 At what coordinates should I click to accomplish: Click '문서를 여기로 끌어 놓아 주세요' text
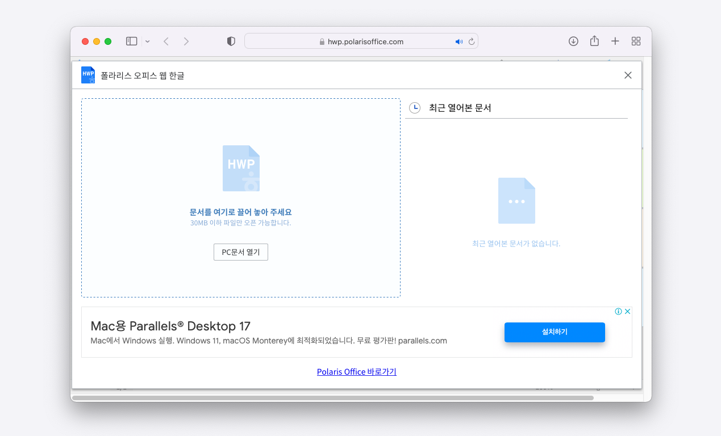pyautogui.click(x=241, y=212)
